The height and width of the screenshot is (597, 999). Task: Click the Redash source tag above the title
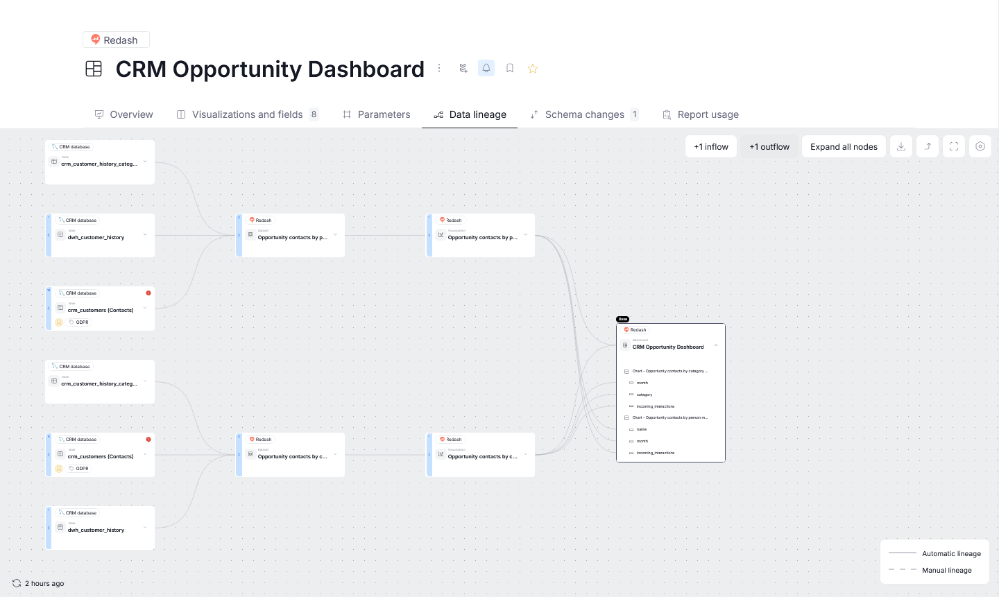(x=116, y=40)
